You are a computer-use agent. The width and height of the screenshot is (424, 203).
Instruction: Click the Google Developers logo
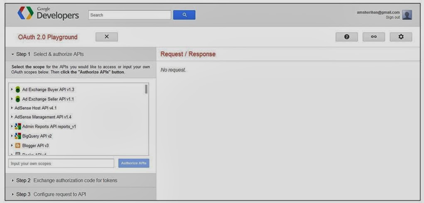pos(48,14)
